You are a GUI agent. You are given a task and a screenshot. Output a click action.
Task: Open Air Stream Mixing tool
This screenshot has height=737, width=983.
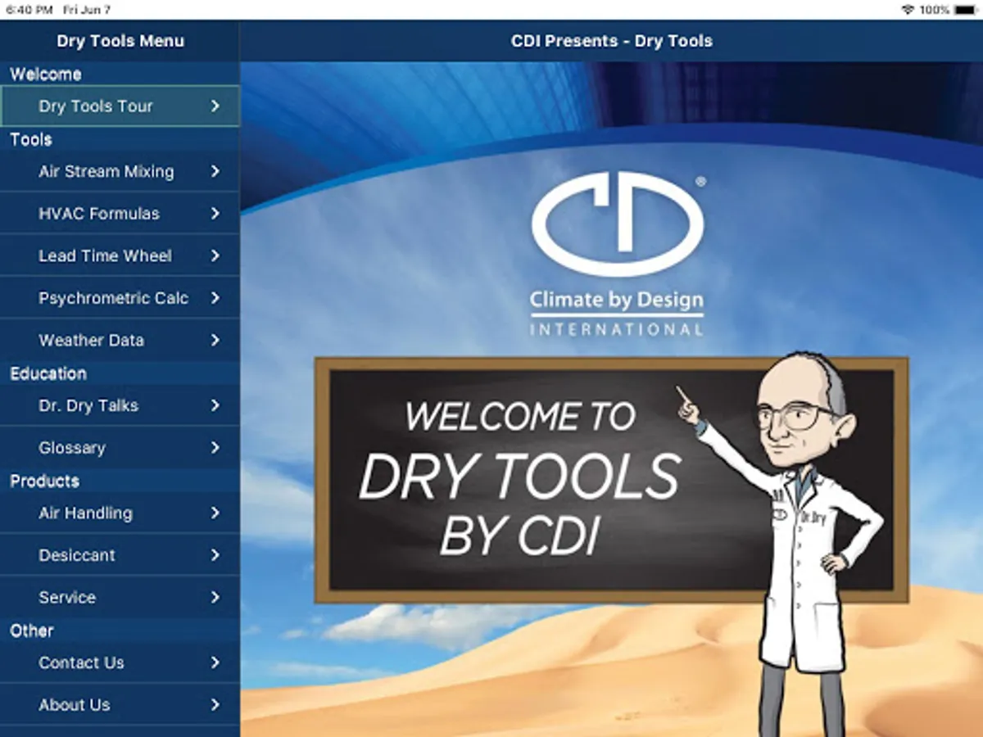point(120,172)
